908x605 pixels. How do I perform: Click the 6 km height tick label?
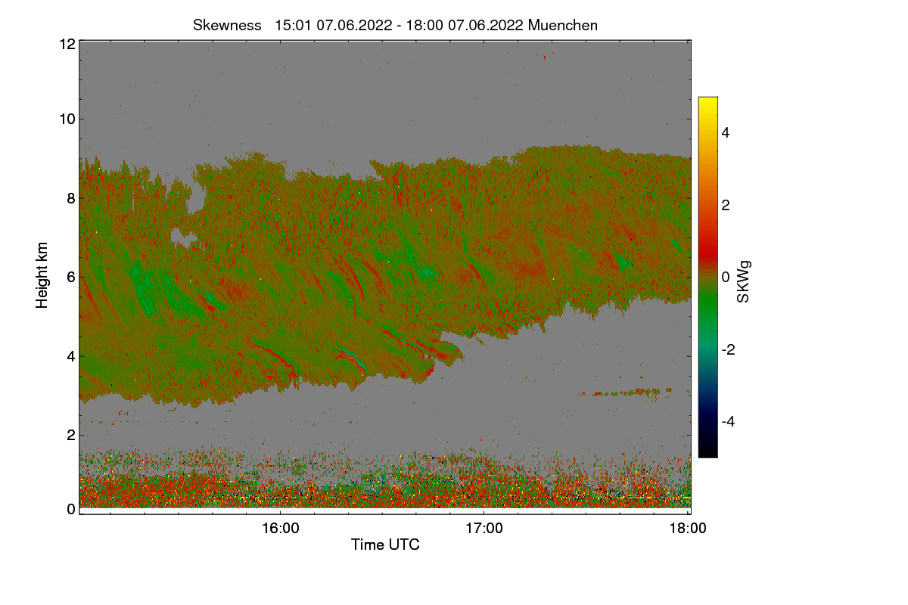[70, 278]
